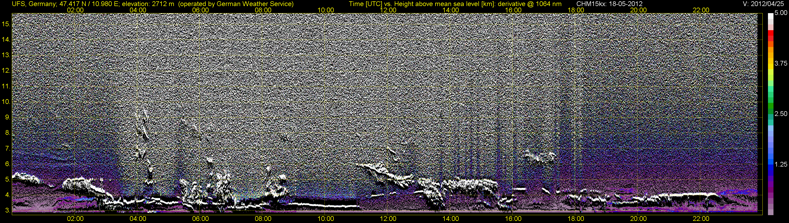Click the '10:00' label on the upper time axis
This screenshot has height=223, width=789.
[x=326, y=10]
